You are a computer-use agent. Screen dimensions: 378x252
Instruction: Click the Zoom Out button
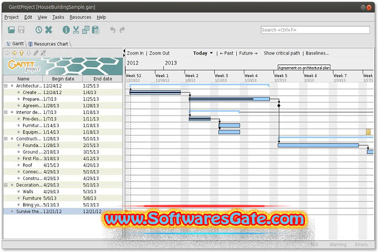pos(160,53)
